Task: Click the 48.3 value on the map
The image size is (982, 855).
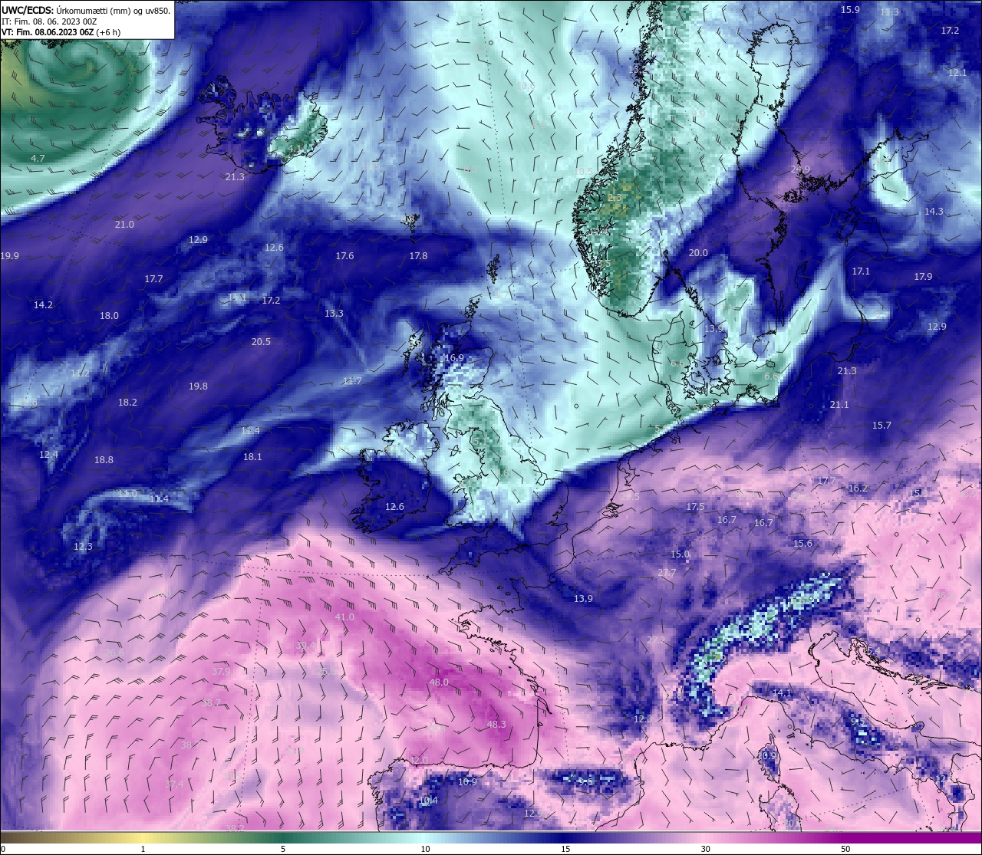Action: click(x=496, y=725)
